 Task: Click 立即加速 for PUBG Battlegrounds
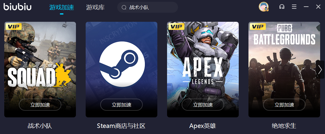284,105
